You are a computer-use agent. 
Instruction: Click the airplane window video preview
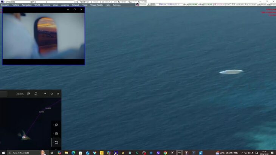(x=43, y=36)
